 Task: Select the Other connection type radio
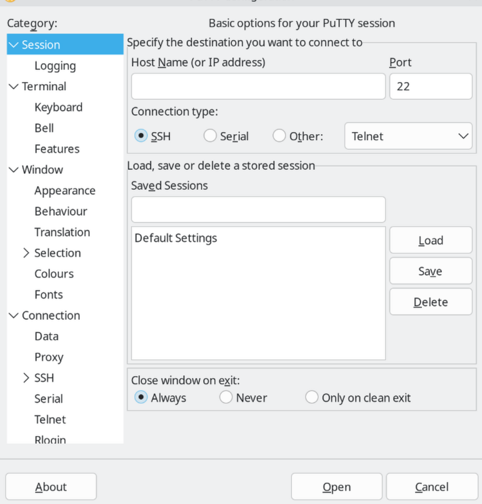279,136
